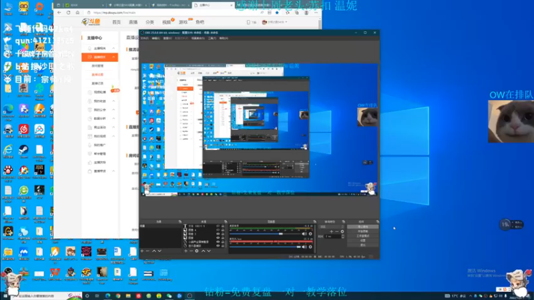The width and height of the screenshot is (534, 300).
Task: Open the microphone gear settings in OBS mixer
Action: click(310, 247)
